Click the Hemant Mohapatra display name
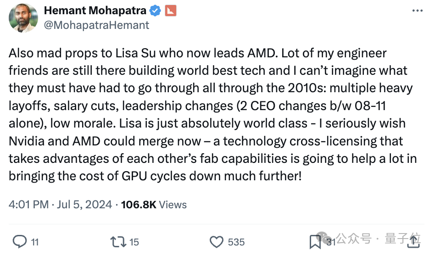Screen dimensions: 435x256 click(x=95, y=11)
